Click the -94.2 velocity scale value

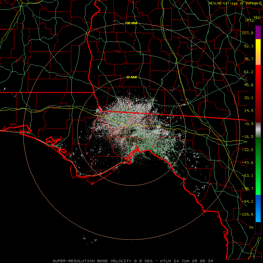(248, 201)
